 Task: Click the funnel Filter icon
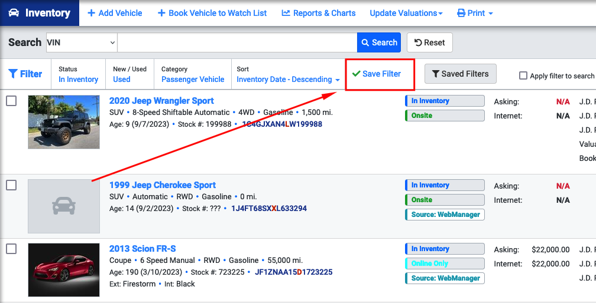tap(13, 74)
